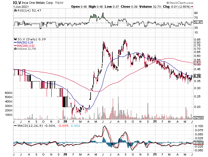Click the IO.V ticker symbol in the title

pos(17,2)
